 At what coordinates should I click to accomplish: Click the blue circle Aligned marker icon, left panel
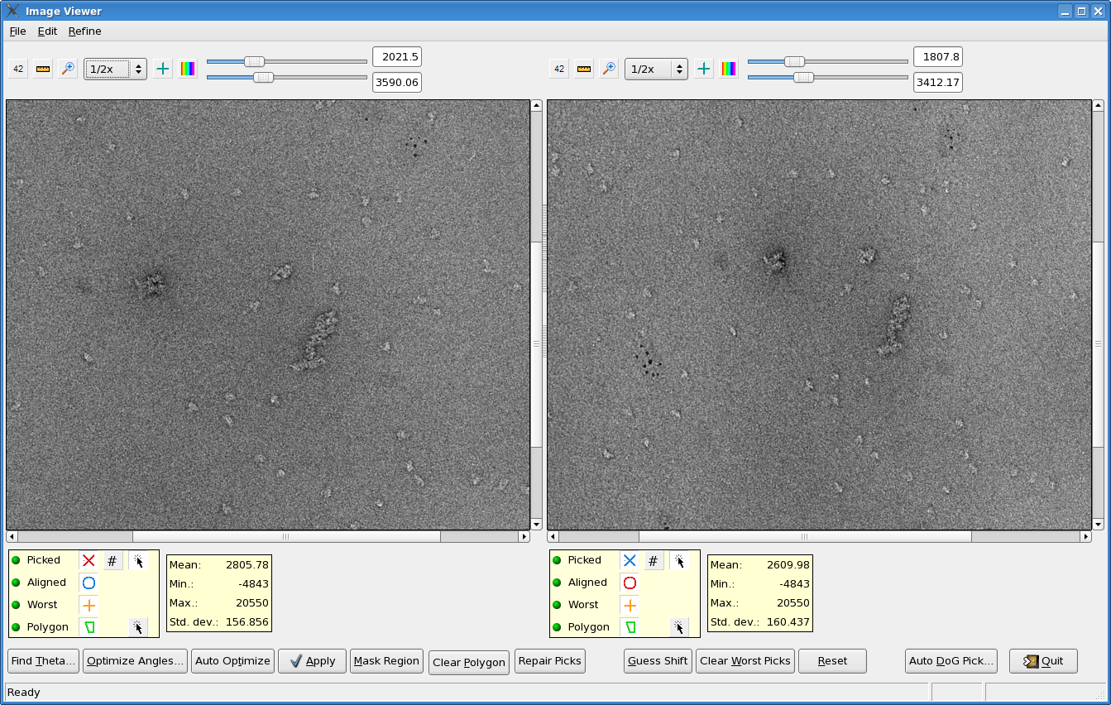(x=89, y=583)
